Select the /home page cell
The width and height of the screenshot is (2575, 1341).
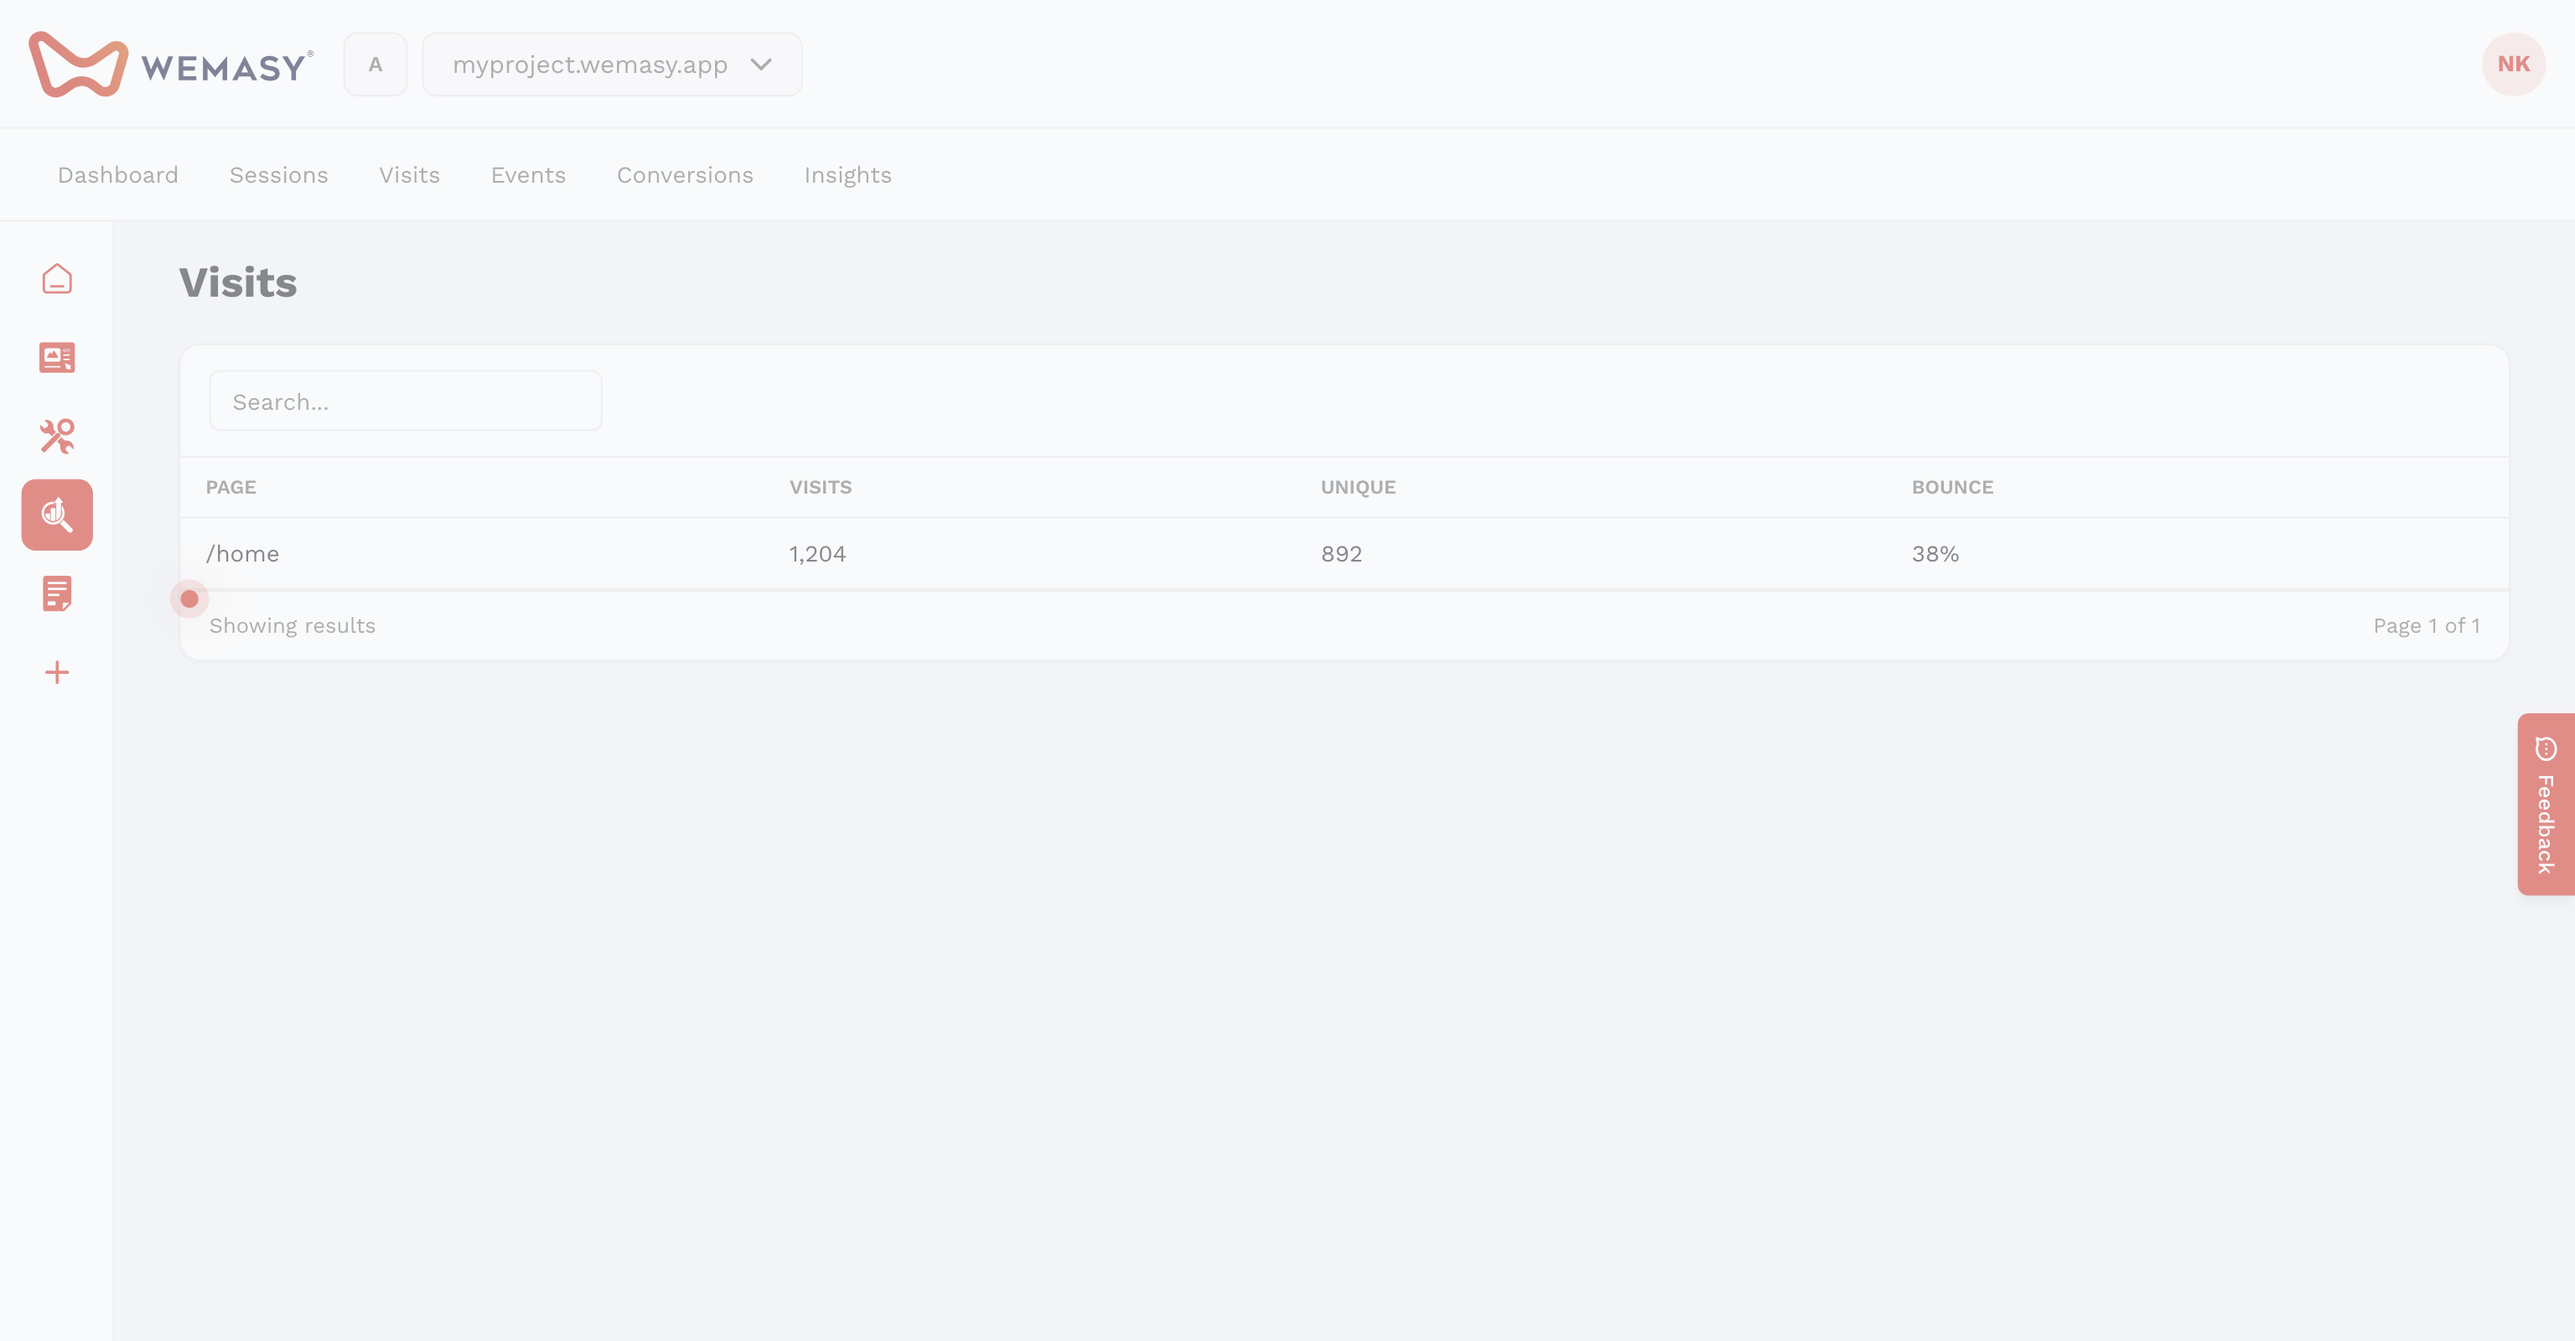(x=243, y=554)
